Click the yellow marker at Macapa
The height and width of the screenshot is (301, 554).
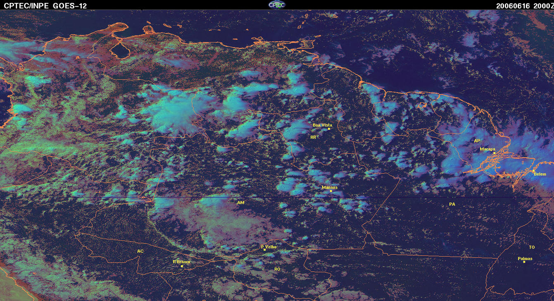click(x=494, y=153)
